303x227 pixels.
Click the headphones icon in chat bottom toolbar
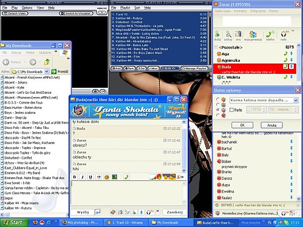(x=149, y=212)
